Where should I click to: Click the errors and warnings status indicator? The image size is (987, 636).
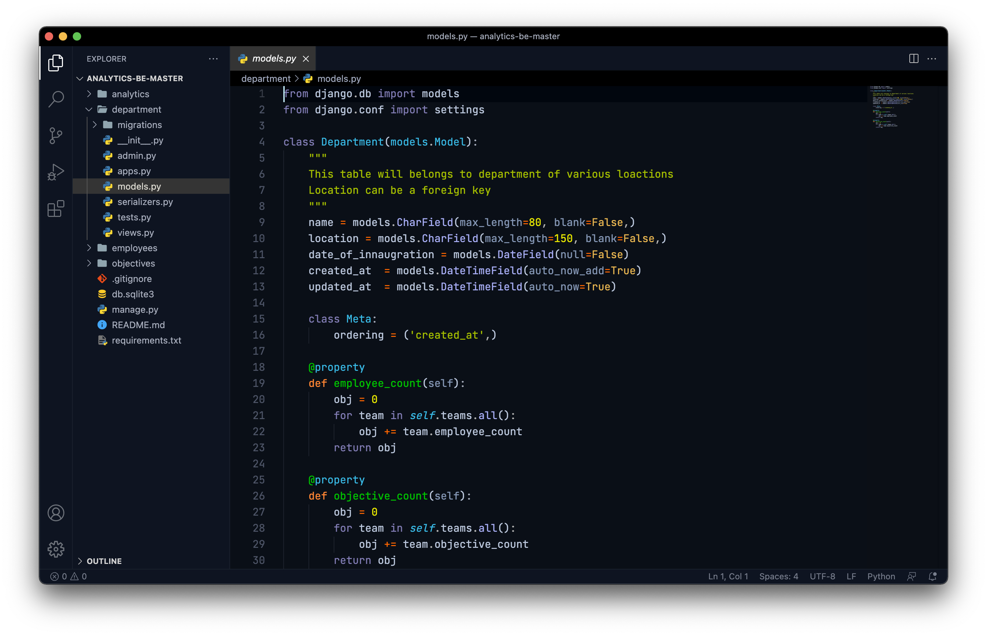[69, 576]
